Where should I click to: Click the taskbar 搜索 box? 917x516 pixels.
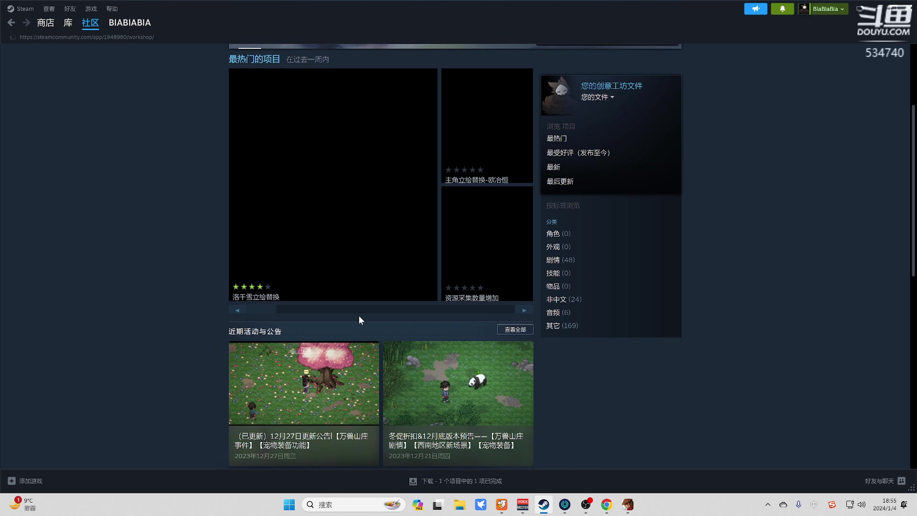tap(353, 505)
